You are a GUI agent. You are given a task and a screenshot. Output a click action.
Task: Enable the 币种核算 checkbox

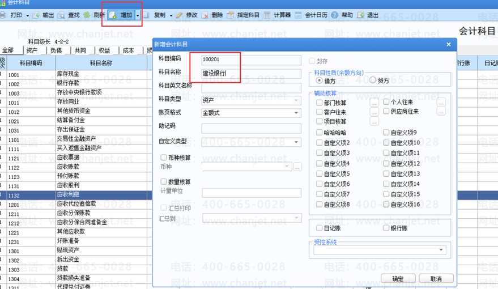(164, 157)
